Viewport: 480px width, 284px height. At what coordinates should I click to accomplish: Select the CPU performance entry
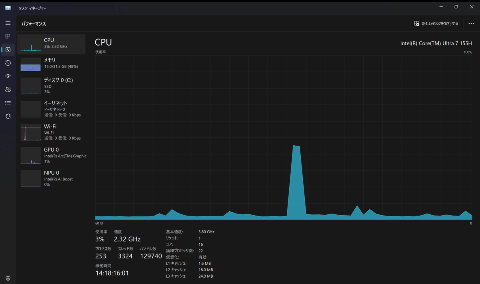pyautogui.click(x=52, y=44)
